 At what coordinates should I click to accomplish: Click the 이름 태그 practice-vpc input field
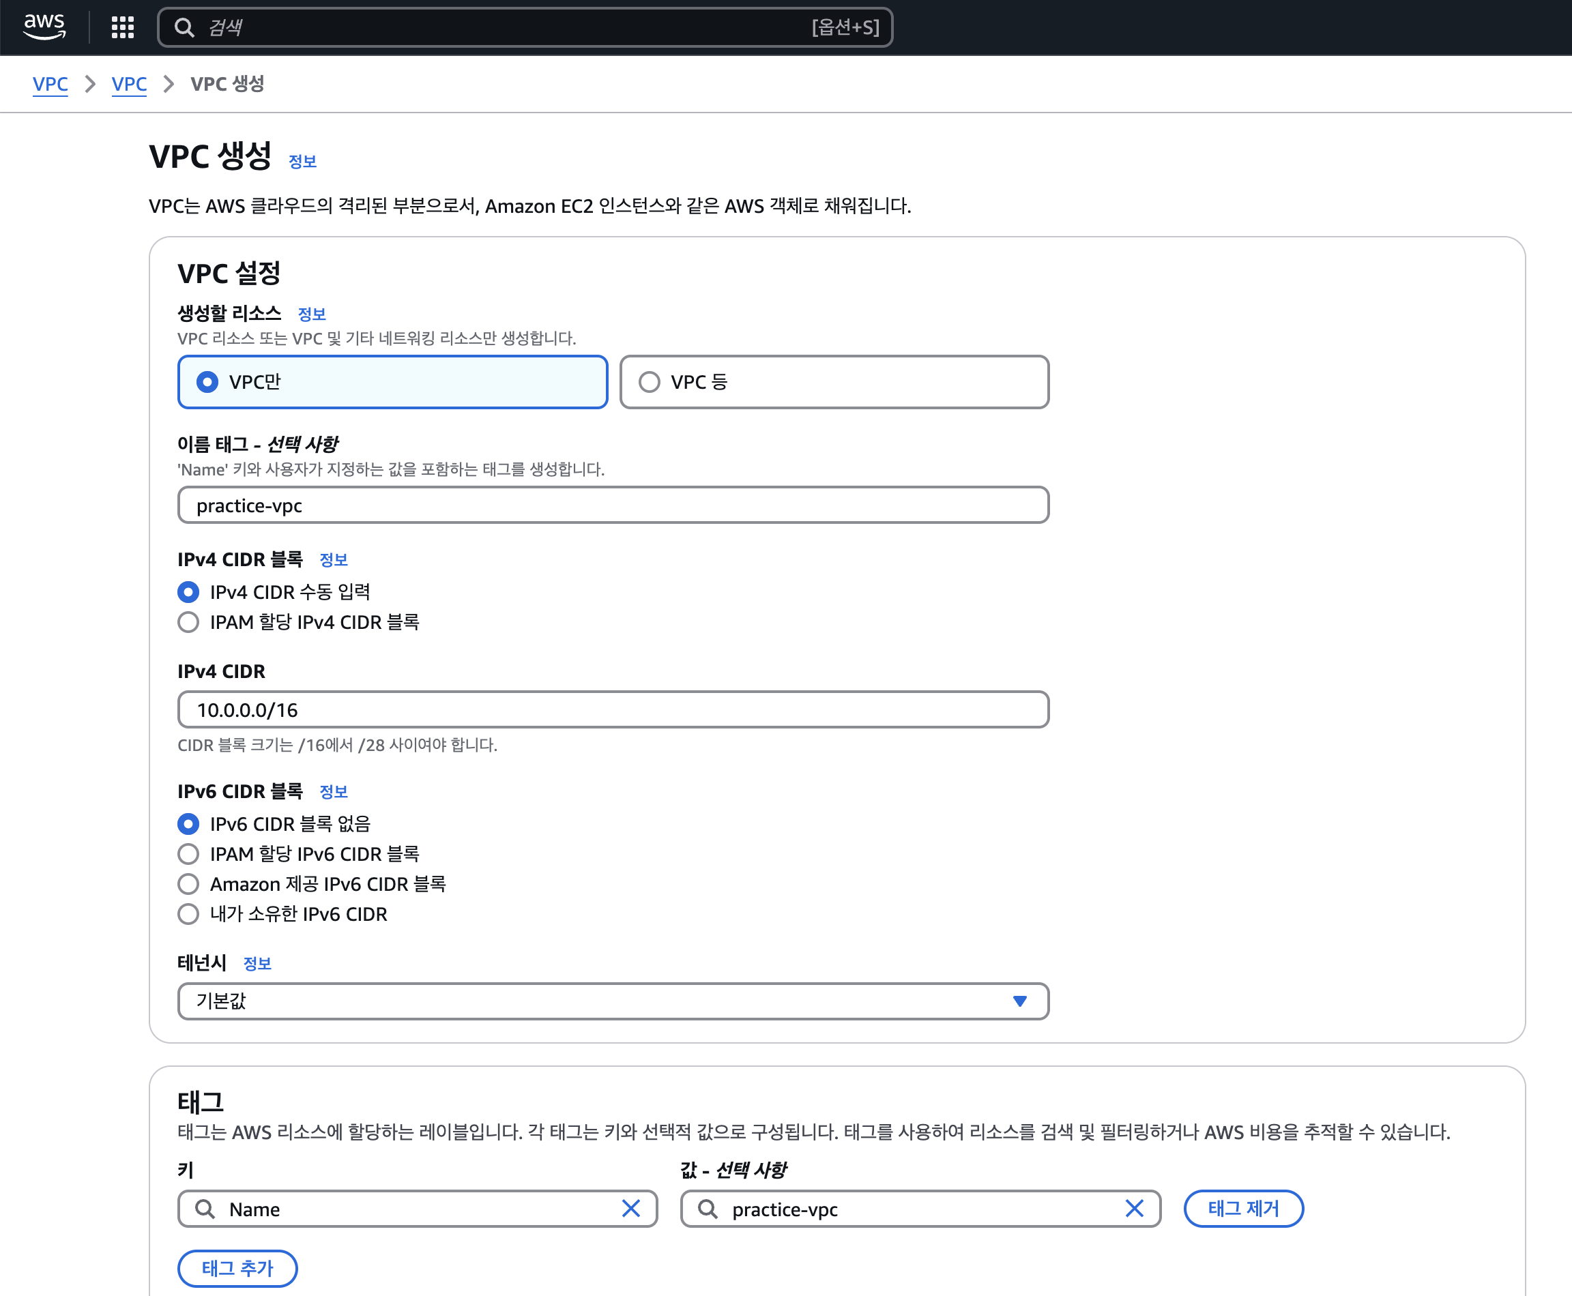pos(613,505)
